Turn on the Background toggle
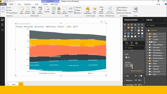The width and height of the screenshot is (167, 94). 140,80
